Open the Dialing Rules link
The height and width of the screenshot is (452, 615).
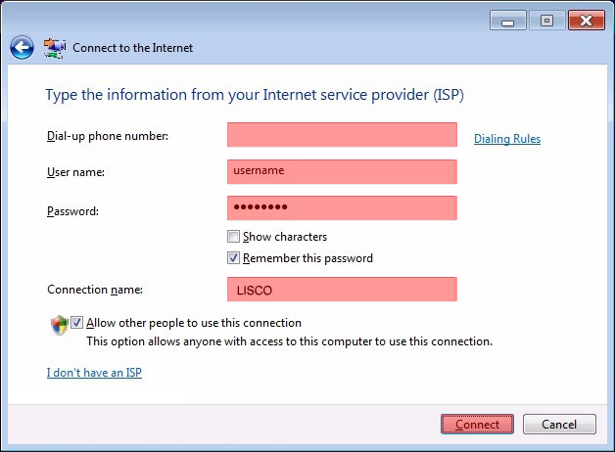tap(507, 139)
